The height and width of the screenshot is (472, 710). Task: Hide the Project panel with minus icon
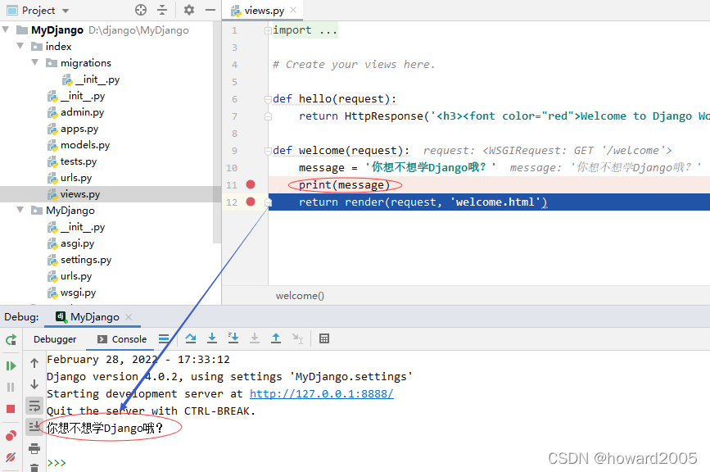pyautogui.click(x=210, y=10)
